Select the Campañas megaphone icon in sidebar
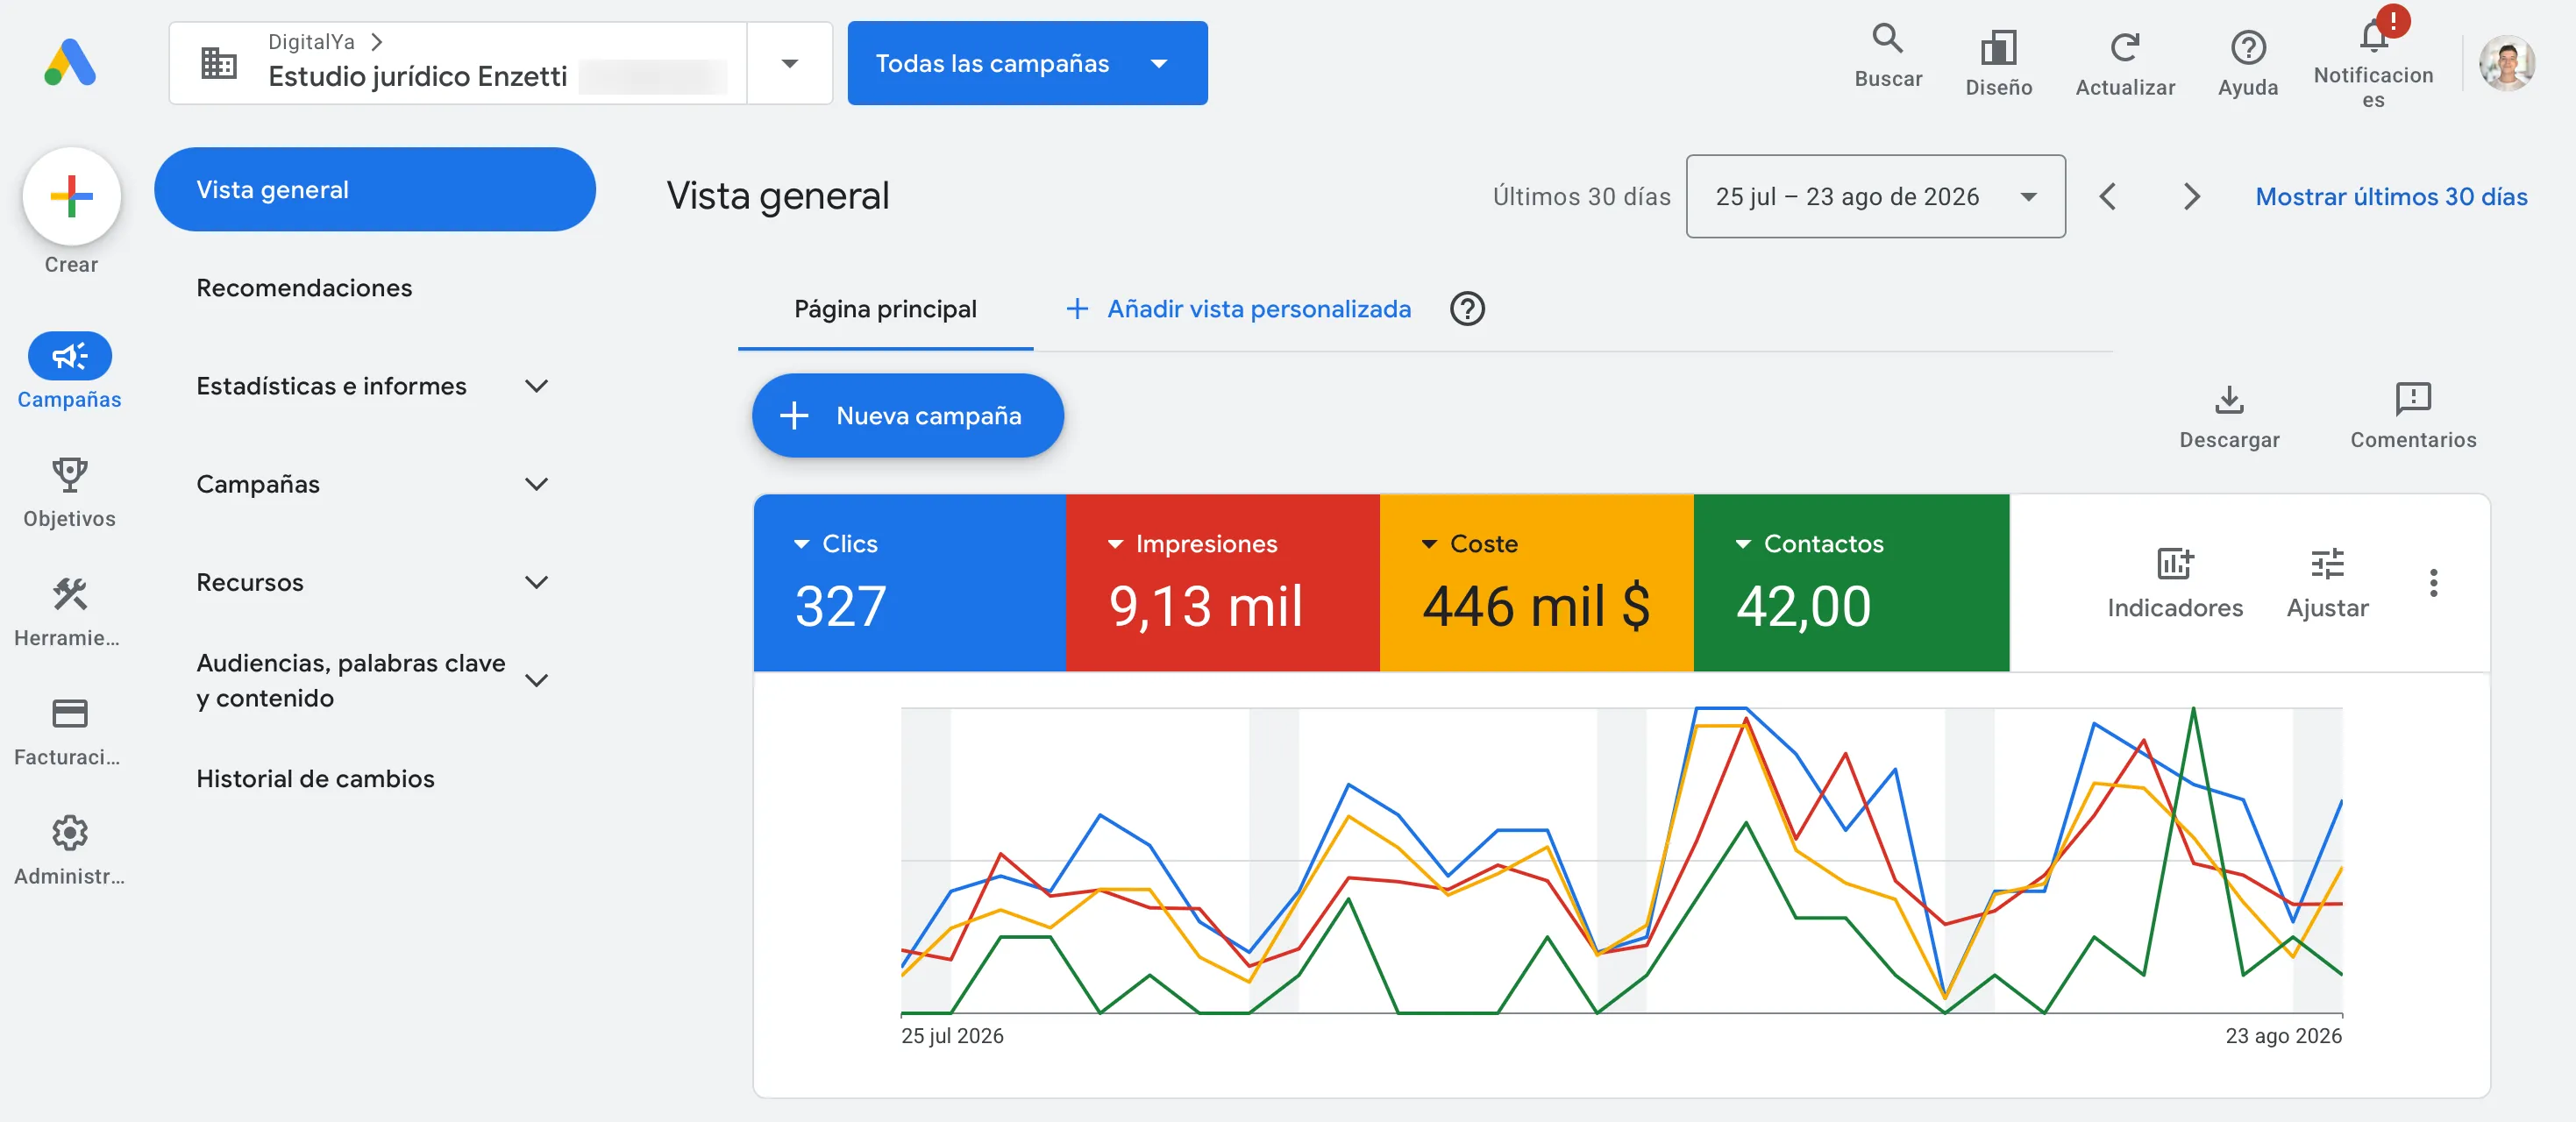This screenshot has height=1122, width=2576. [69, 355]
